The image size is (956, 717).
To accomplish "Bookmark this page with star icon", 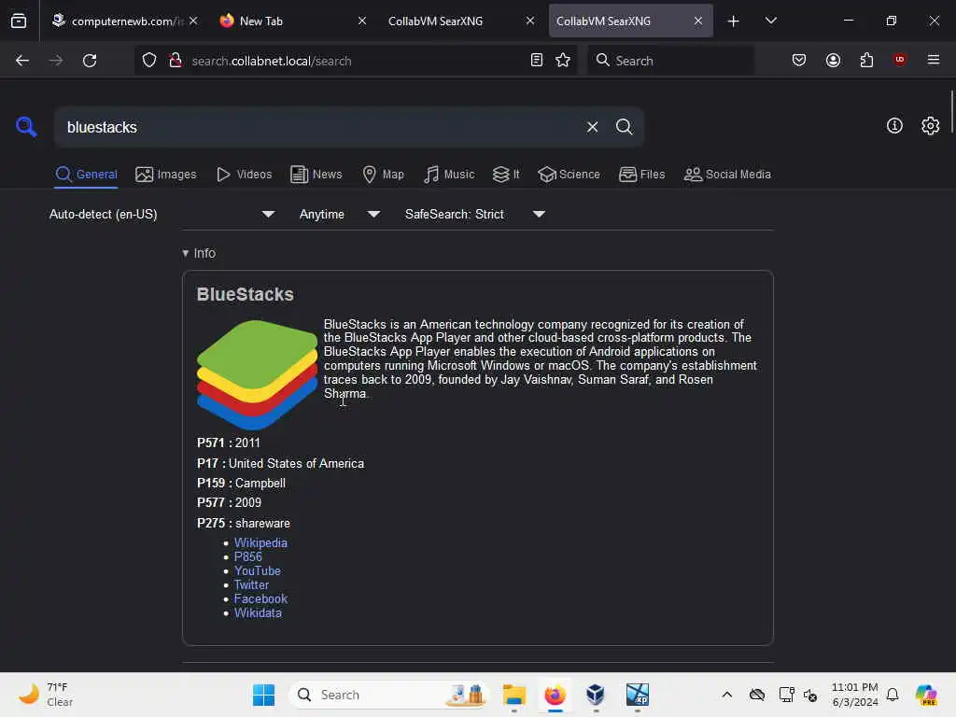I will point(563,60).
